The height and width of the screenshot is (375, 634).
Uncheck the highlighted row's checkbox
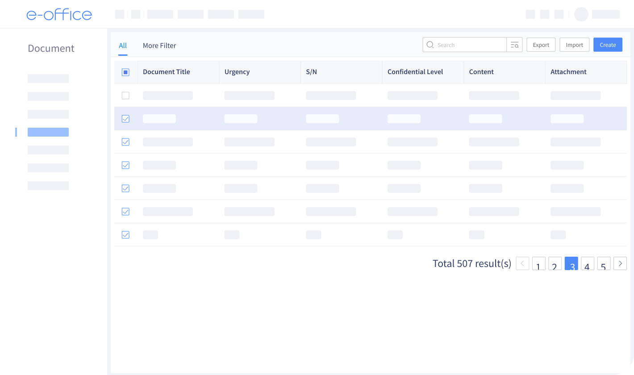(125, 118)
